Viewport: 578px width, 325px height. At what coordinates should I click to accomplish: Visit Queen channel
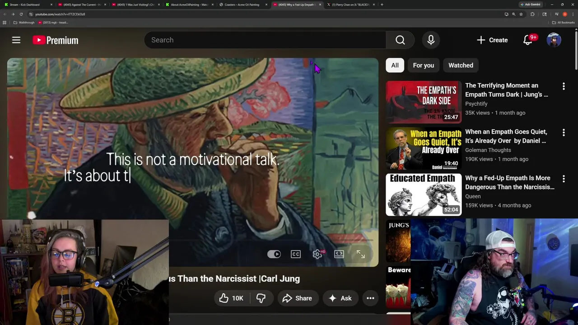(473, 196)
